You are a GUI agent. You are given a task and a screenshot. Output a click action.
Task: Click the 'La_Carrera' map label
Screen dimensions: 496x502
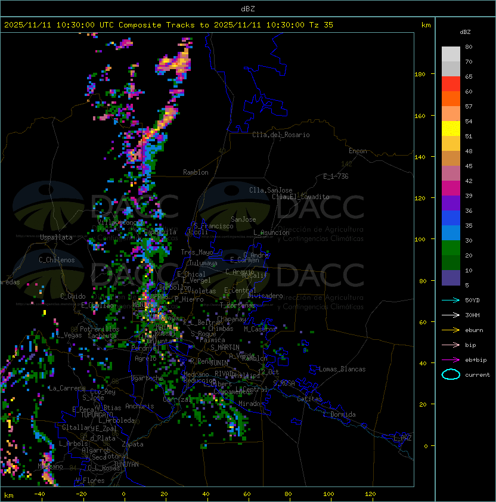(x=67, y=388)
